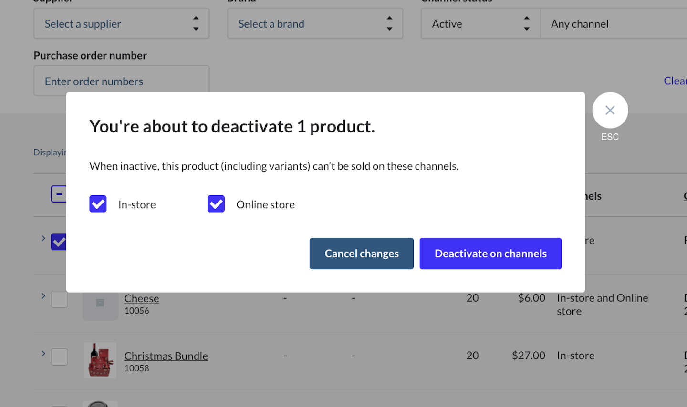Expand the Cheese product row chevron
Viewport: 687px width, 407px height.
pos(43,296)
